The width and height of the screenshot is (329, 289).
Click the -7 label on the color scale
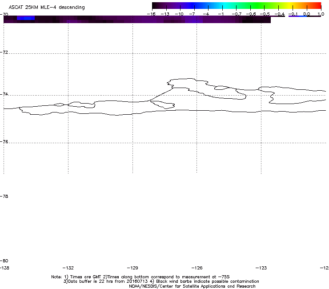coord(193,14)
